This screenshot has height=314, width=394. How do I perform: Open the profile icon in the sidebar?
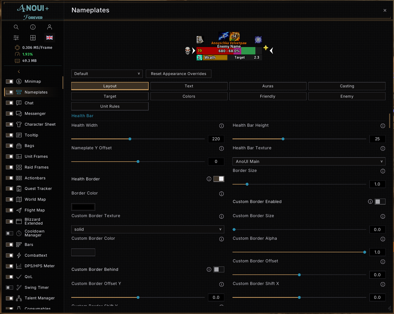50,27
